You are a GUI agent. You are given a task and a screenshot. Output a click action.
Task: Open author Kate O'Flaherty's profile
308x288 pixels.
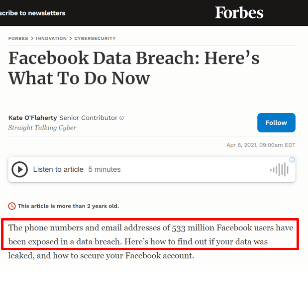point(33,118)
